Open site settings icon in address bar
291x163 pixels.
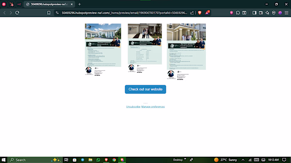click(x=57, y=13)
